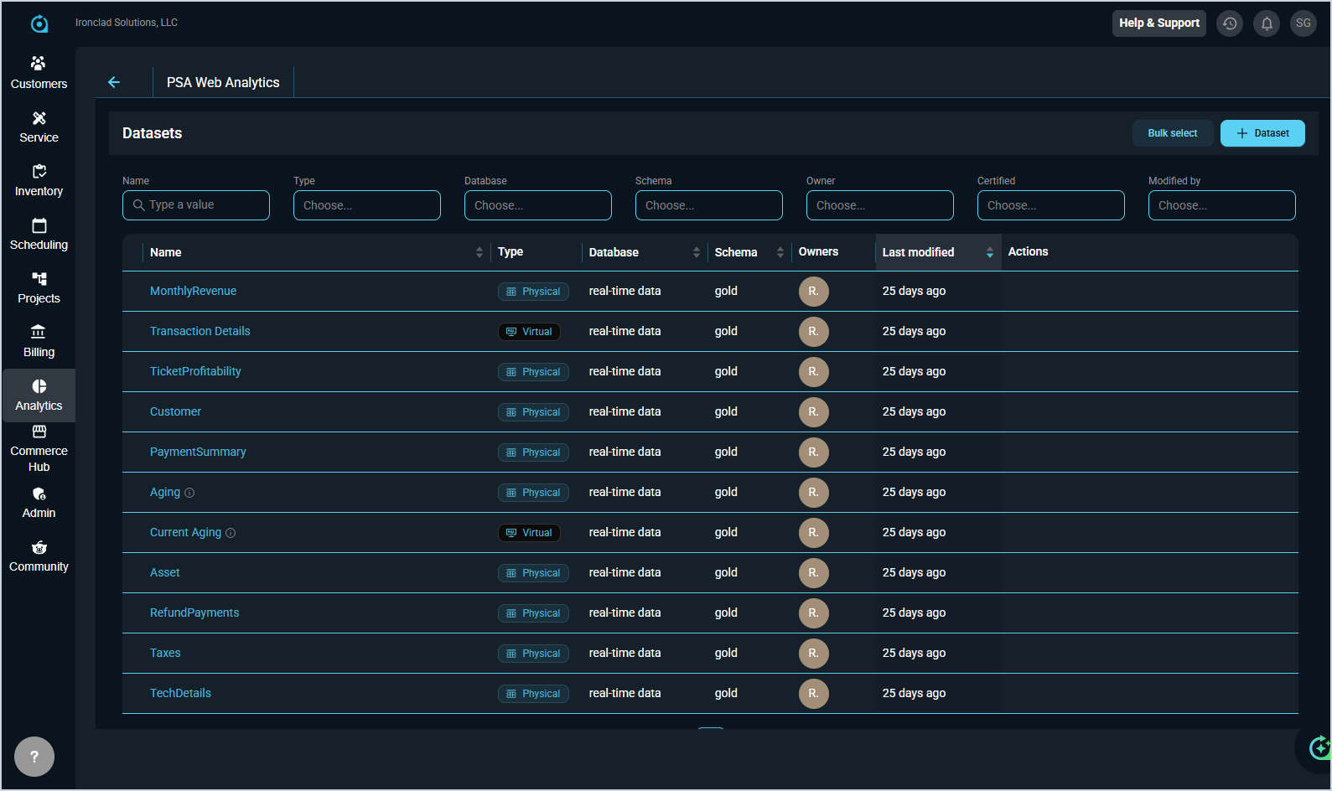Open the Modified by filter dropdown
The height and width of the screenshot is (791, 1332).
pyautogui.click(x=1221, y=205)
